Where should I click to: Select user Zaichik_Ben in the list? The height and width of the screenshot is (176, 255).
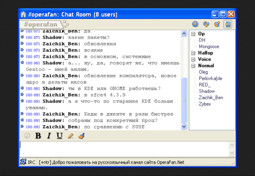coord(211,98)
